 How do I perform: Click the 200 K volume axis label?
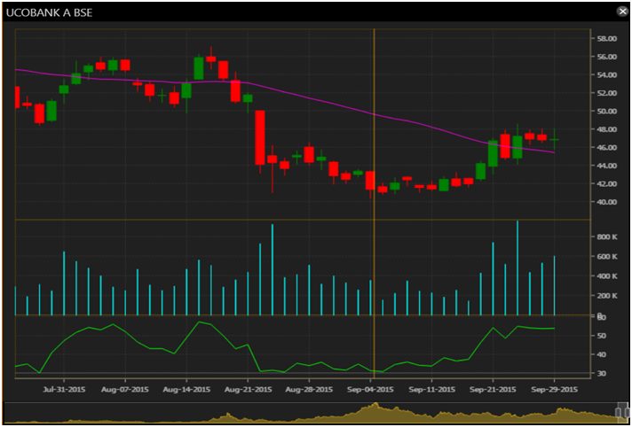pos(607,296)
